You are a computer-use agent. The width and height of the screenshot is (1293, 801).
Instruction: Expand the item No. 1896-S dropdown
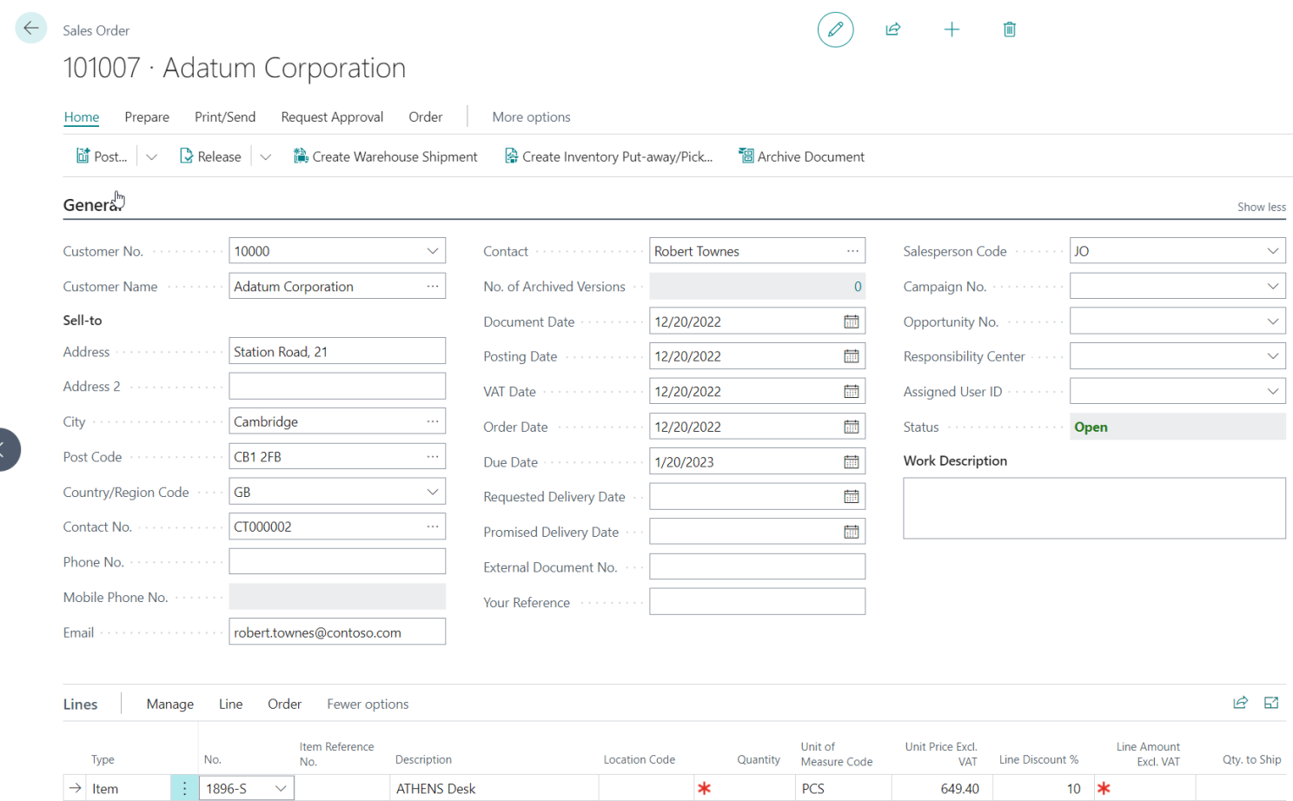(281, 789)
